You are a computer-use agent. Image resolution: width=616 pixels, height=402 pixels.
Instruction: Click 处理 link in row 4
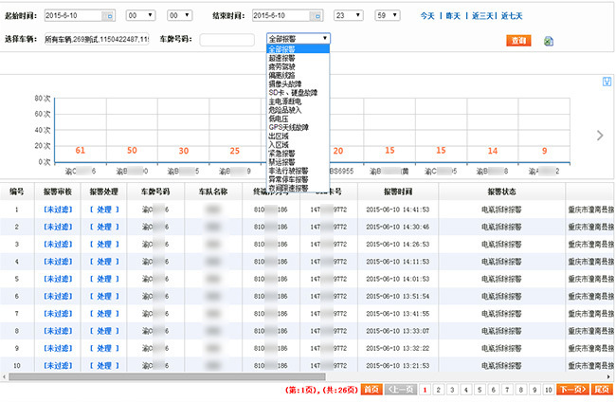104,262
